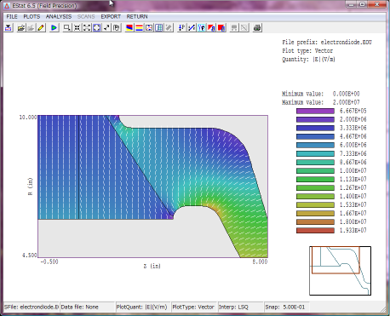This screenshot has height=316, width=390.
Task: Open the EXPORT menu
Action: pos(111,17)
